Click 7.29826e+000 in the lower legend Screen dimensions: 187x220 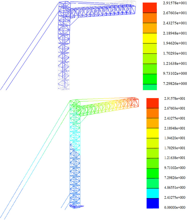tap(175, 178)
